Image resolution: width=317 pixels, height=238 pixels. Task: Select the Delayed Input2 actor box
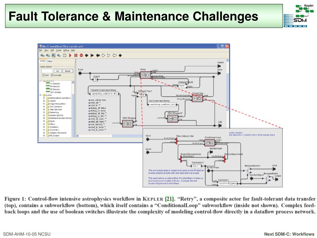182,86
